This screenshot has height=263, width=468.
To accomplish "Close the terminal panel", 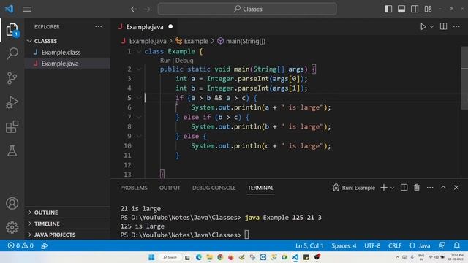I will (x=456, y=188).
